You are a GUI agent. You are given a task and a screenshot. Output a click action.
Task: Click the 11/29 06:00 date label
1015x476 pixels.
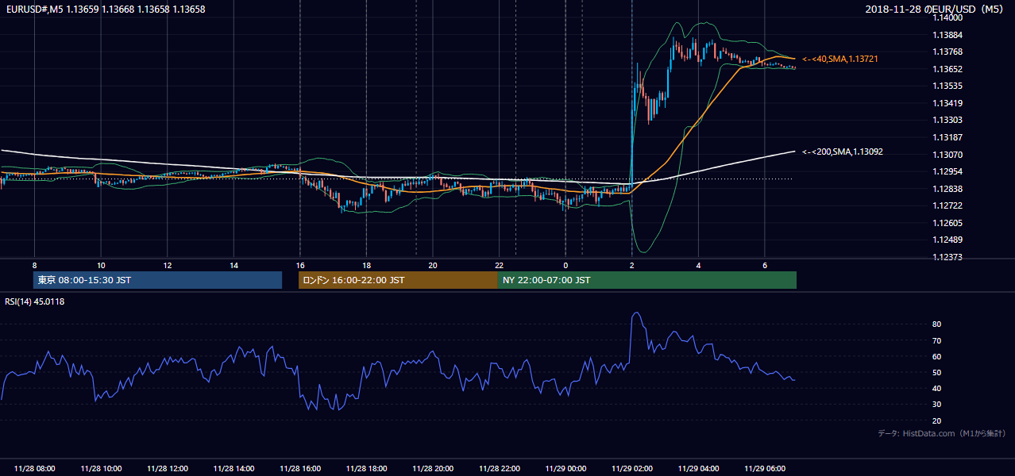click(x=764, y=469)
